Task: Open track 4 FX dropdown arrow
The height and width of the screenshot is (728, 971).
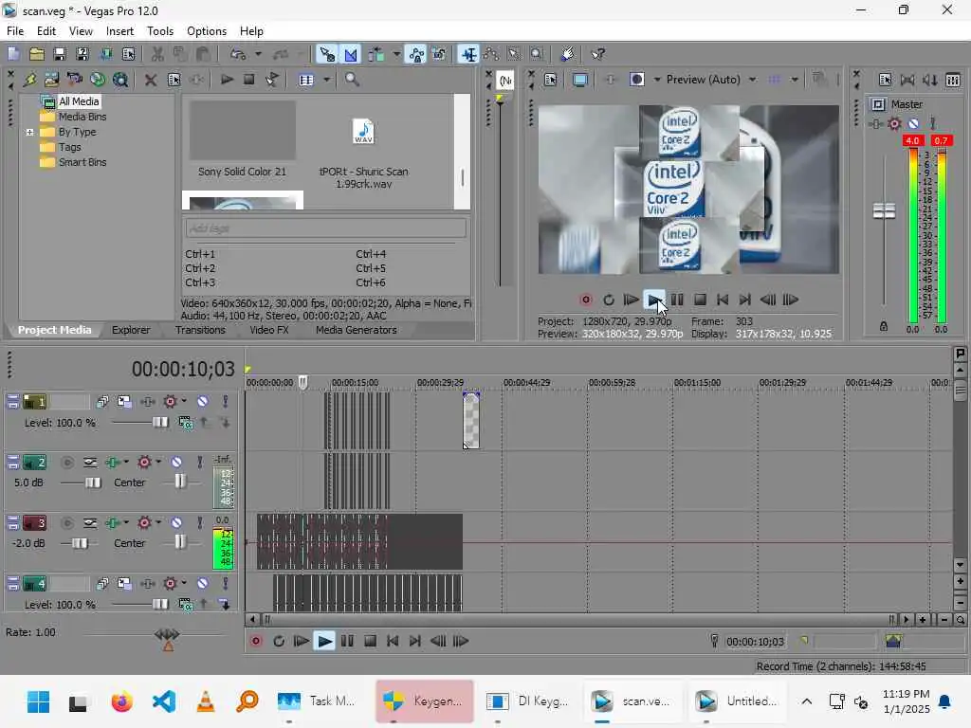Action: pos(184,583)
